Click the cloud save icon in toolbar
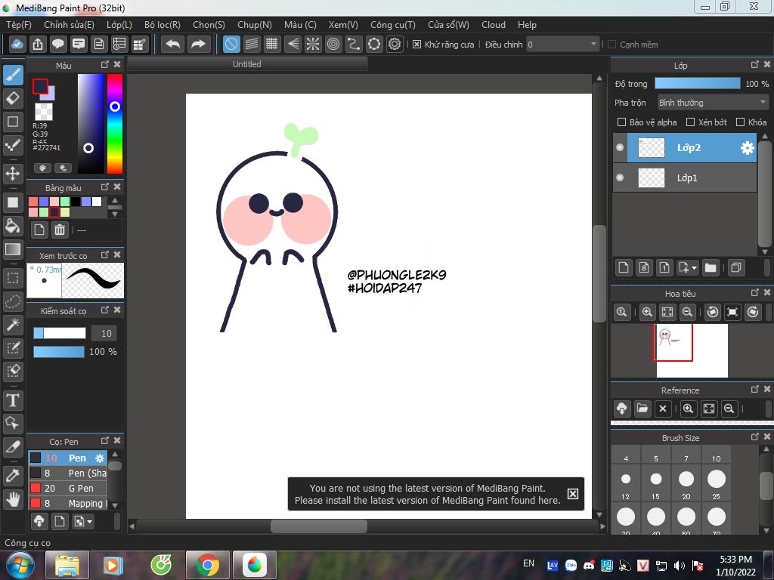774x580 pixels. [17, 45]
